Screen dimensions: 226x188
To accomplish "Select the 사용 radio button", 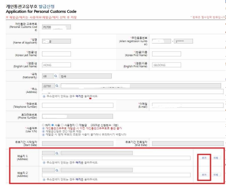I will point(53,125).
